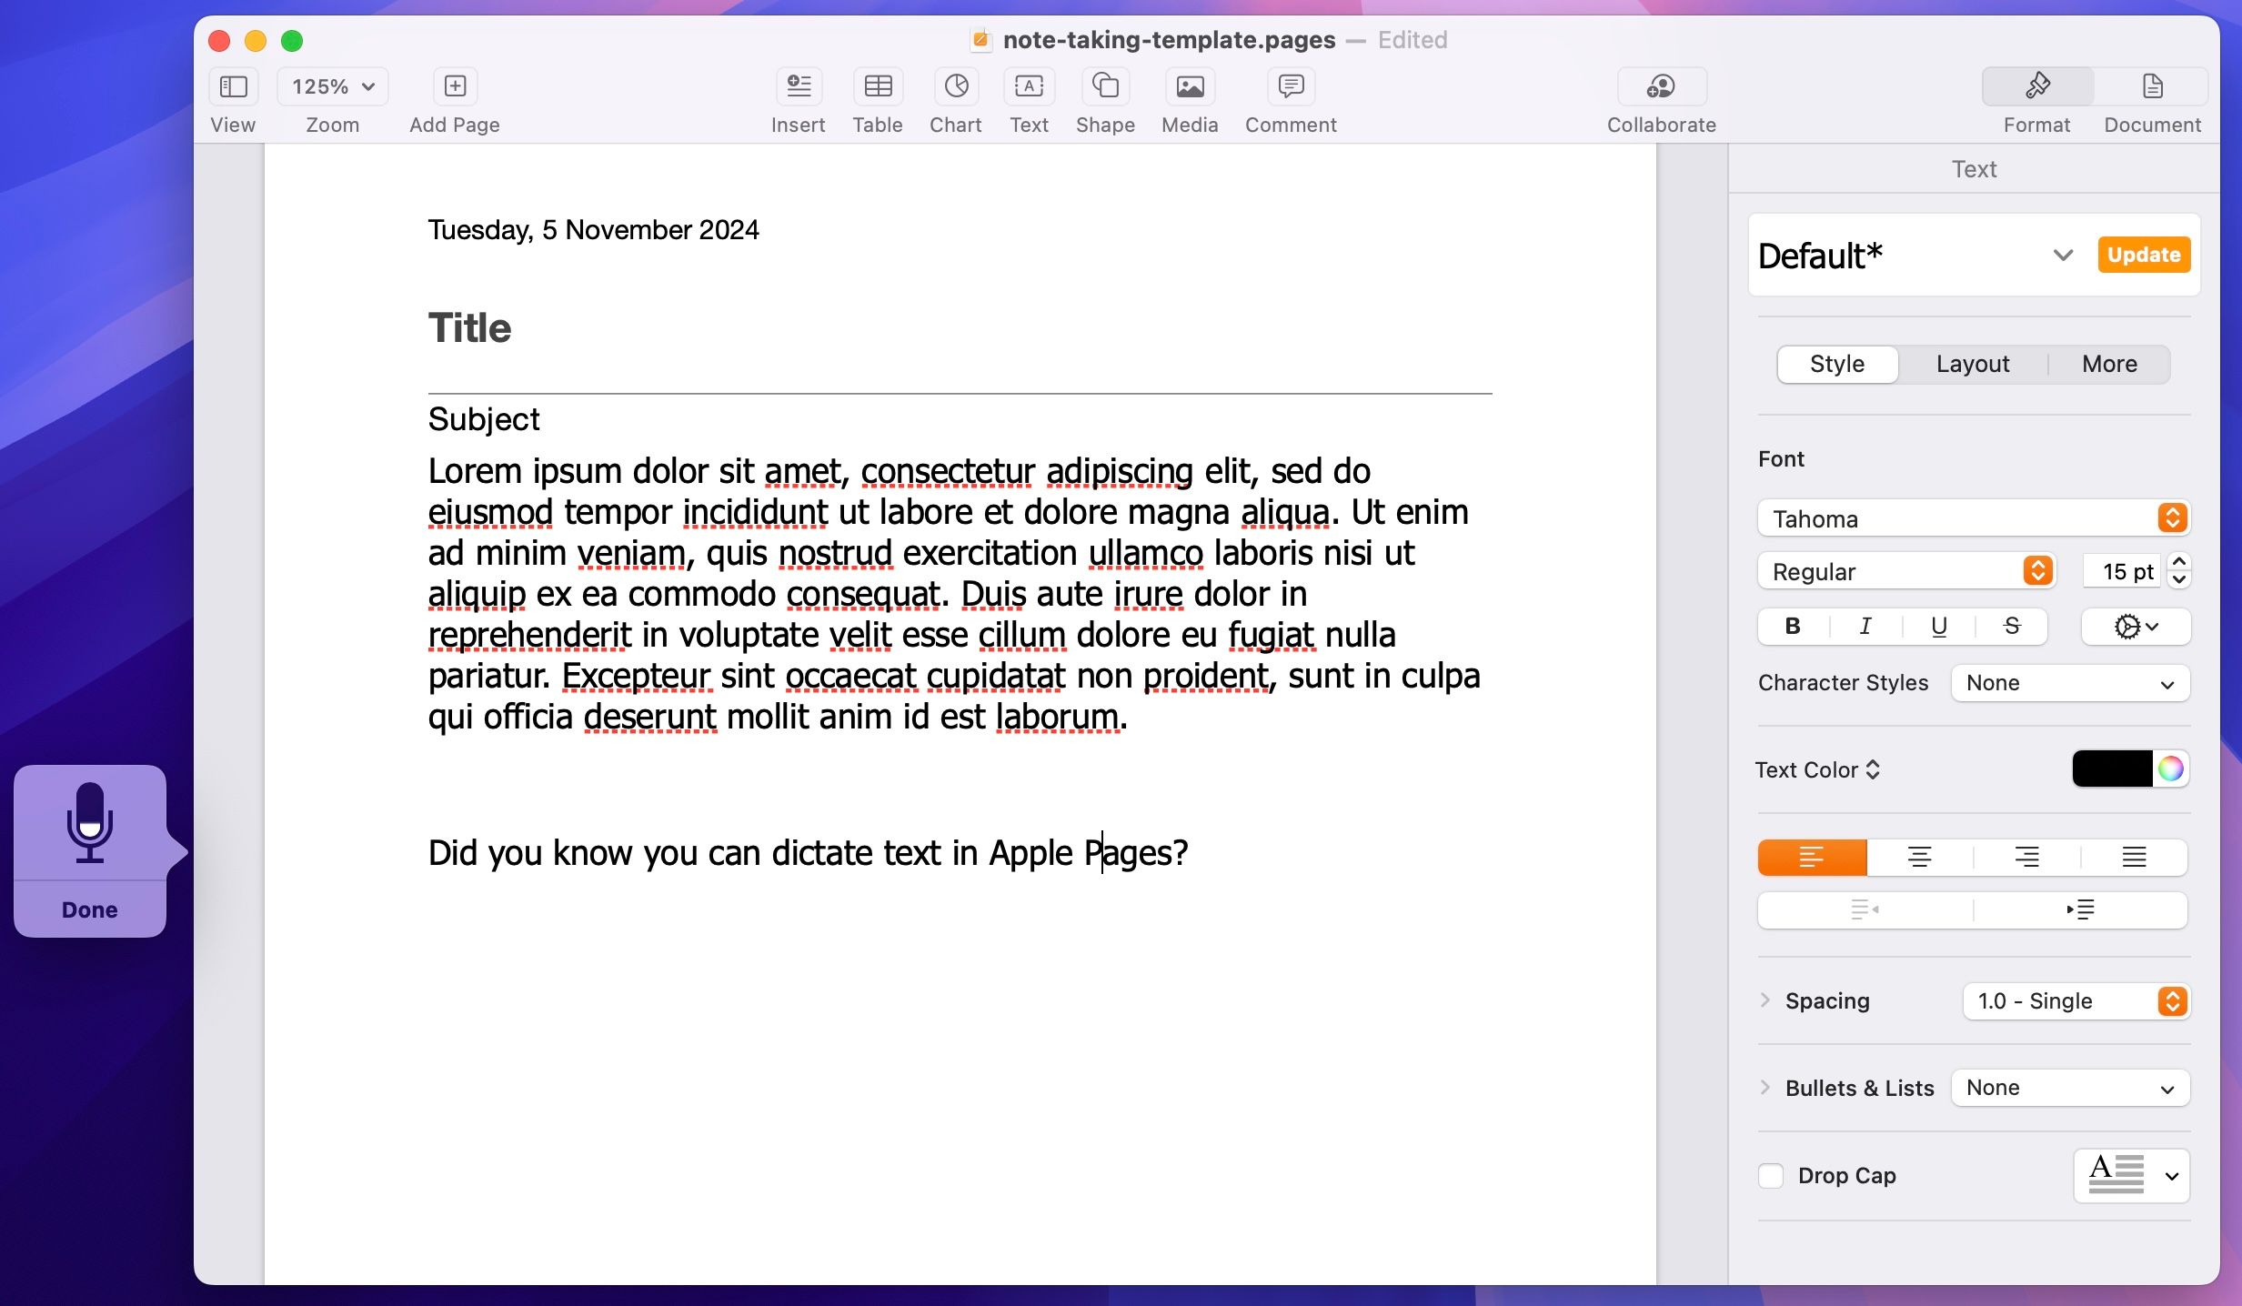Image resolution: width=2242 pixels, height=1306 pixels.
Task: Expand the Spacing section
Action: (1766, 1000)
